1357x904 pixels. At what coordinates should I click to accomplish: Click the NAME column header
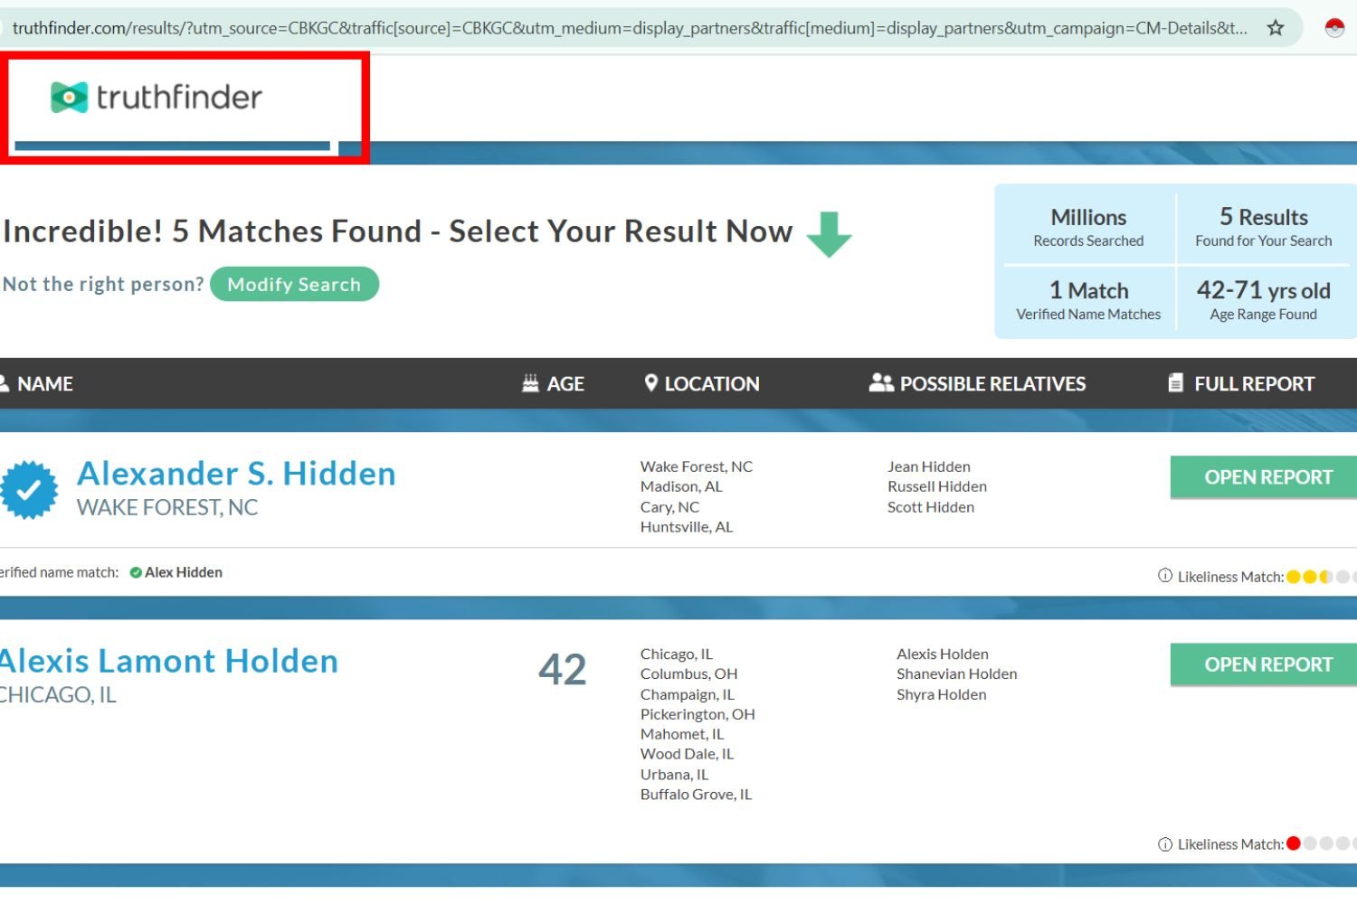(x=44, y=383)
